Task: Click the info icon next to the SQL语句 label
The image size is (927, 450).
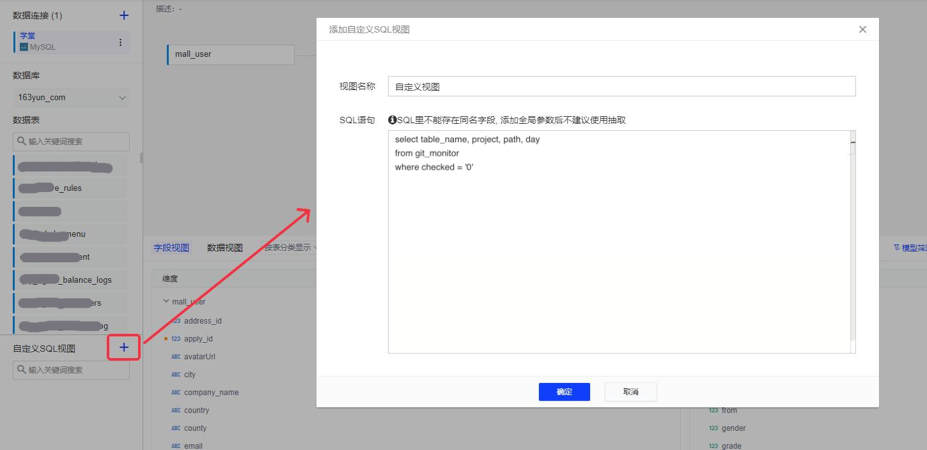Action: (x=391, y=119)
